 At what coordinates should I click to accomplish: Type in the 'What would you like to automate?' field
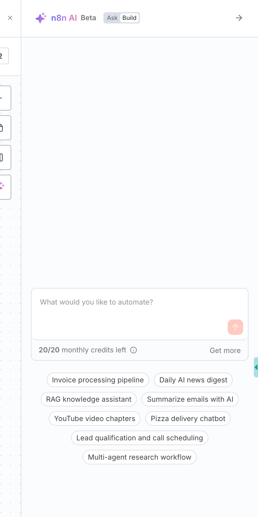pos(131,309)
